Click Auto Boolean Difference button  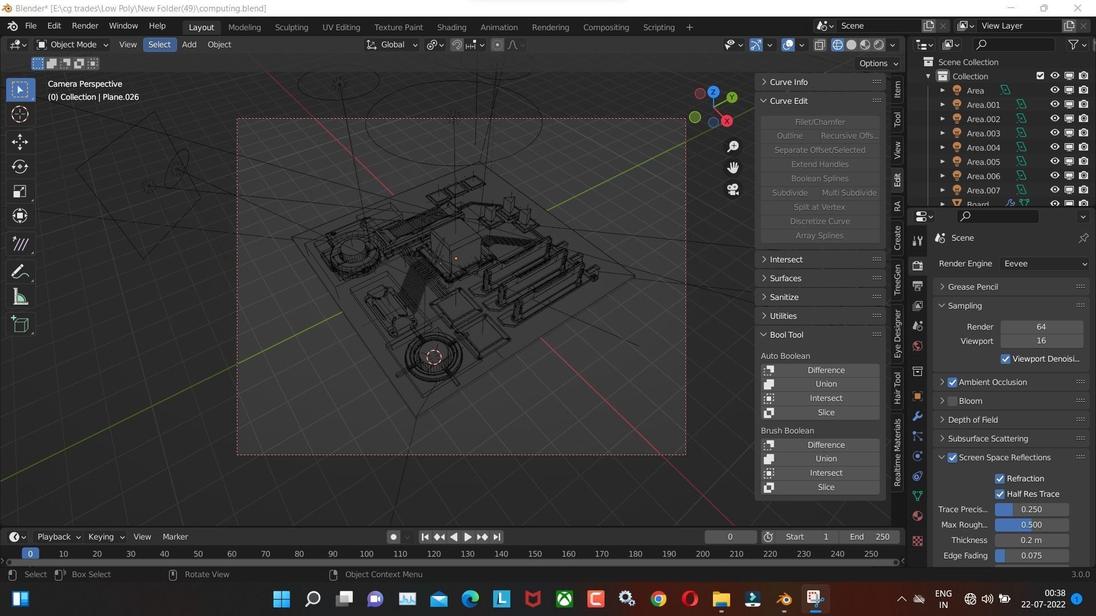click(x=820, y=370)
